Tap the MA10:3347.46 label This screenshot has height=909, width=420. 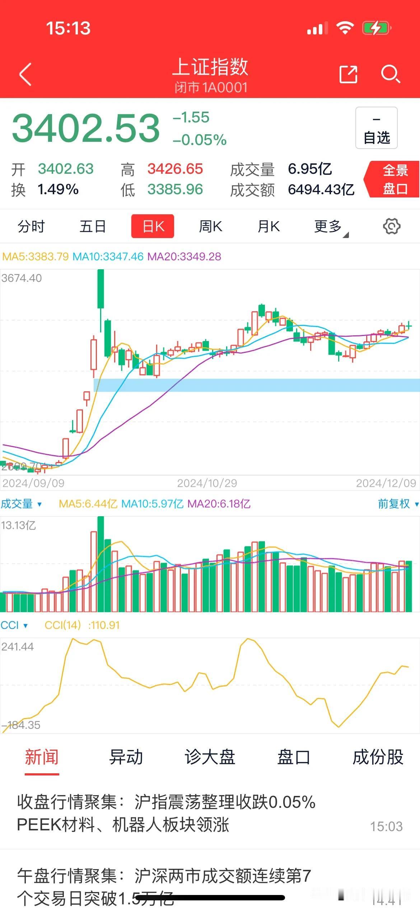click(x=108, y=257)
